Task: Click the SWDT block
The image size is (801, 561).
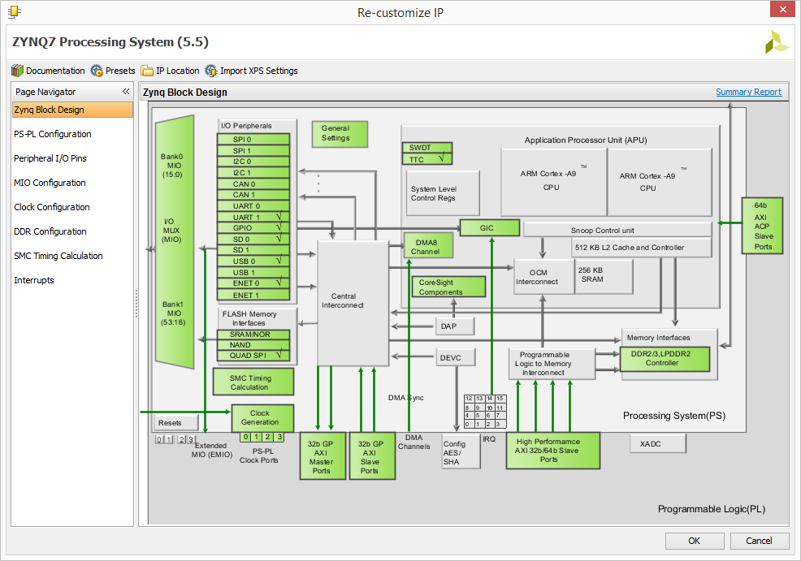Action: tap(427, 148)
